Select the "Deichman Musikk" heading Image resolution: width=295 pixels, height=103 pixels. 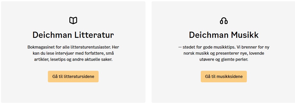224,35
